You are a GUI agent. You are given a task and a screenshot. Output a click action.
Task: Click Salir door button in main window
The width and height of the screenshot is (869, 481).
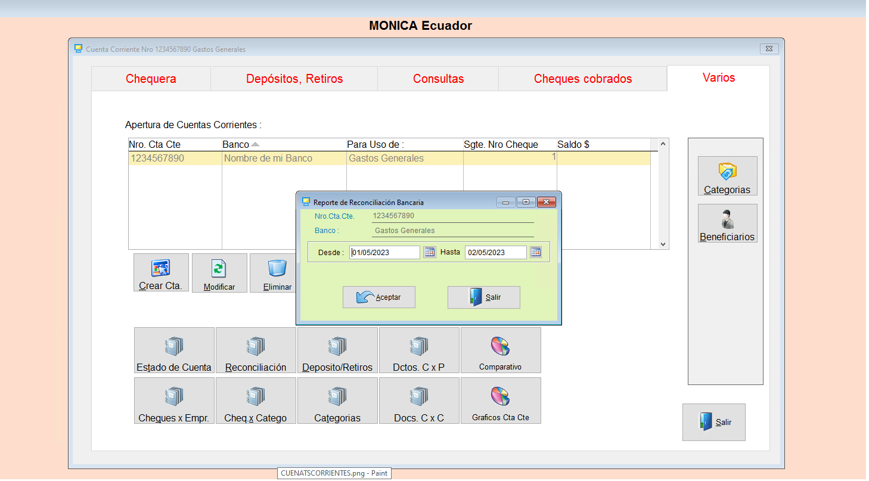[713, 422]
